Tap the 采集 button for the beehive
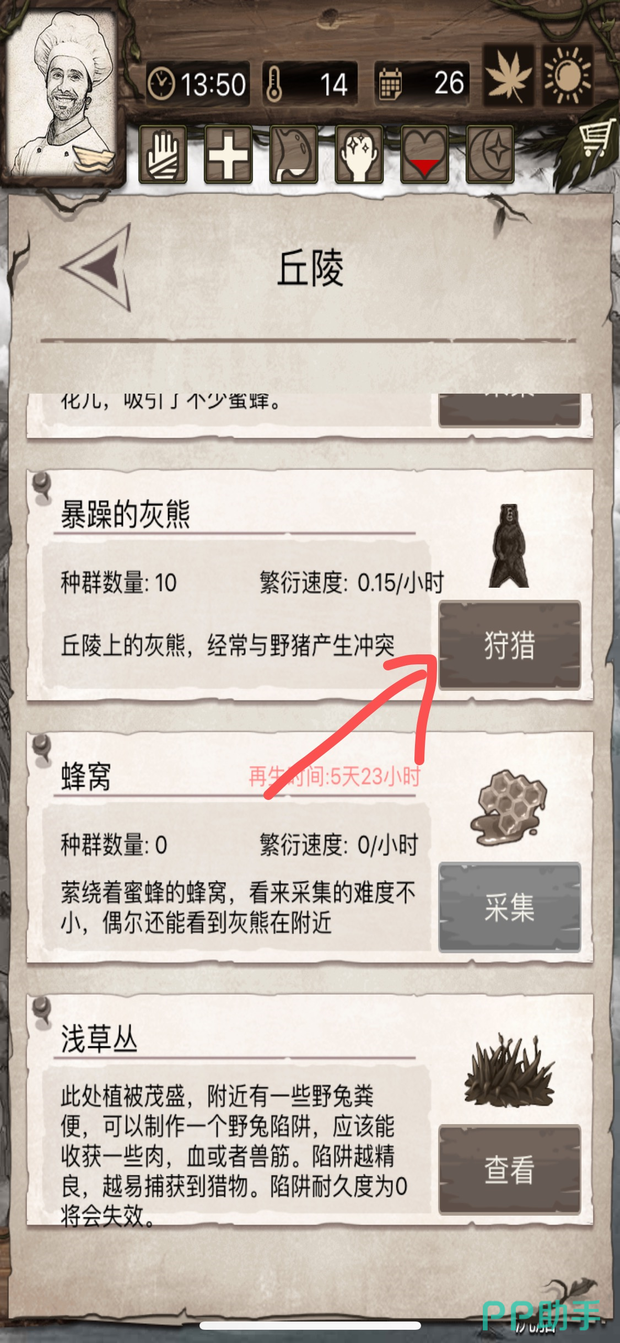Image resolution: width=620 pixels, height=1343 pixels. pyautogui.click(x=509, y=907)
